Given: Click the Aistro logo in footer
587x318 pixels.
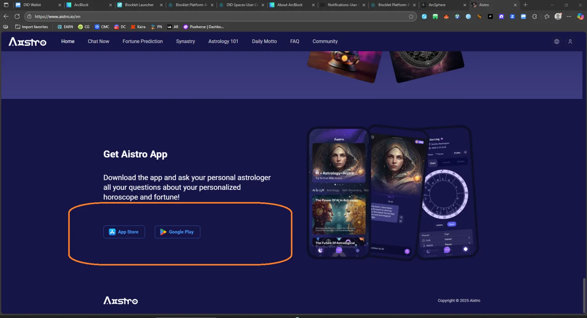Looking at the screenshot, I should coord(121,300).
